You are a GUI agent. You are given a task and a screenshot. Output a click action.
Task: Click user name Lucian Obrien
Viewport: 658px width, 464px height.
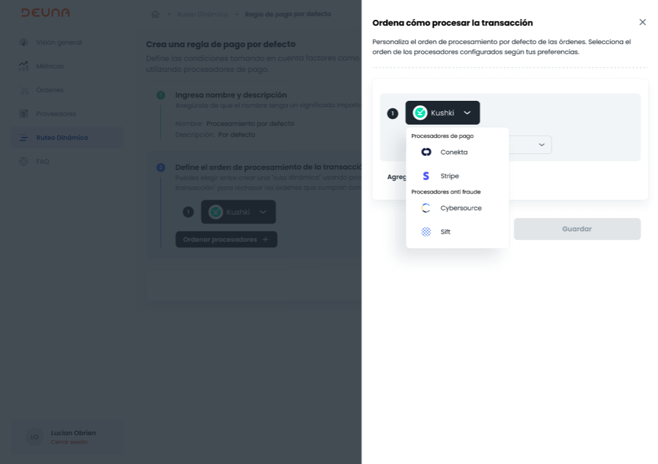click(73, 433)
